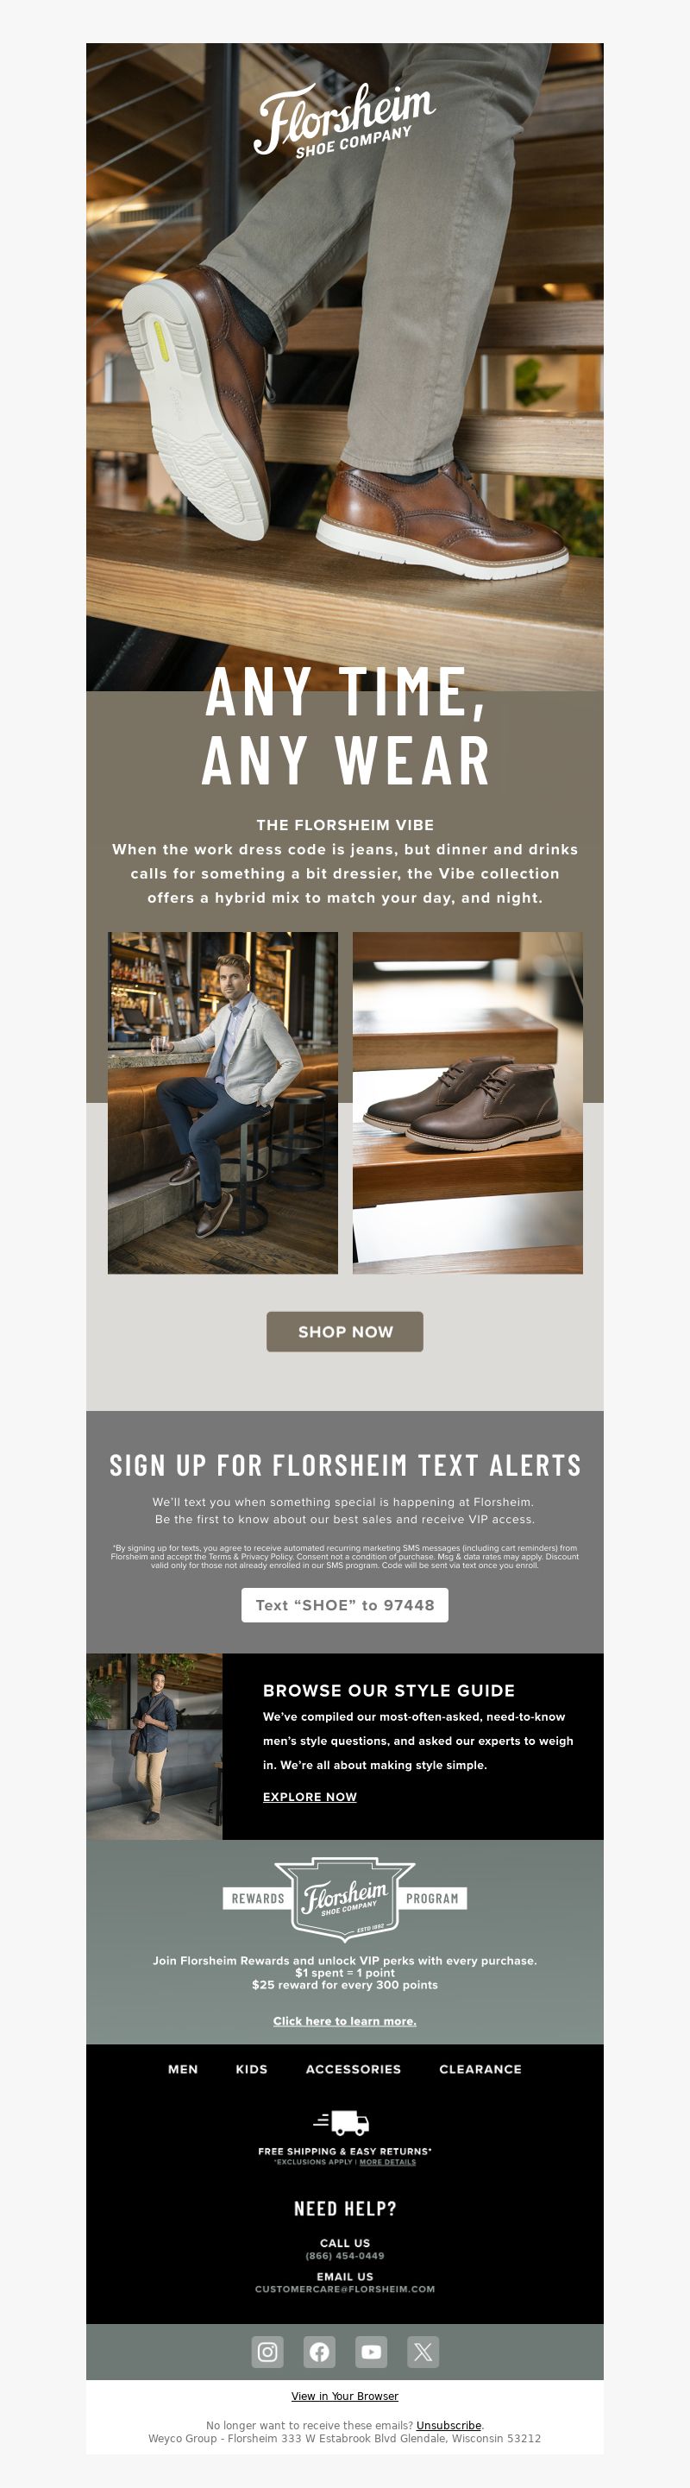Open the Facebook social icon
Image resolution: width=690 pixels, height=2488 pixels.
(319, 2352)
